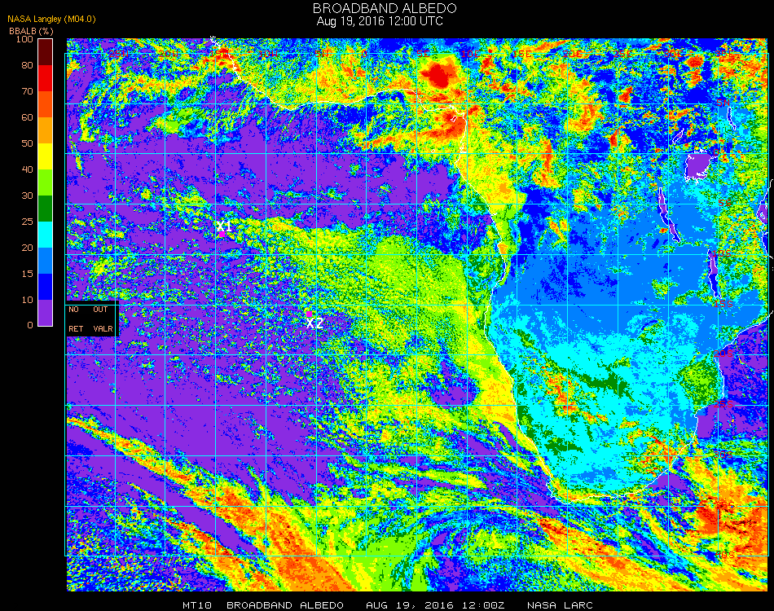
Task: Click the 20S latitude label
Action: click(723, 354)
